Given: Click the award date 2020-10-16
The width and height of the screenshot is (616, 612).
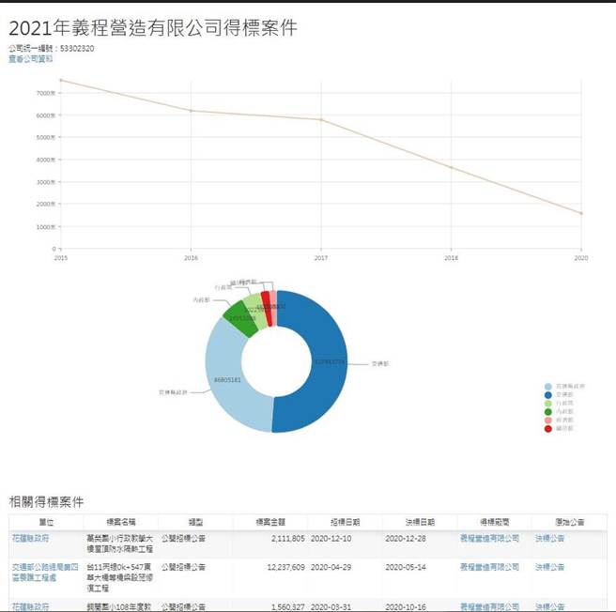Looking at the screenshot, I should coord(406,607).
